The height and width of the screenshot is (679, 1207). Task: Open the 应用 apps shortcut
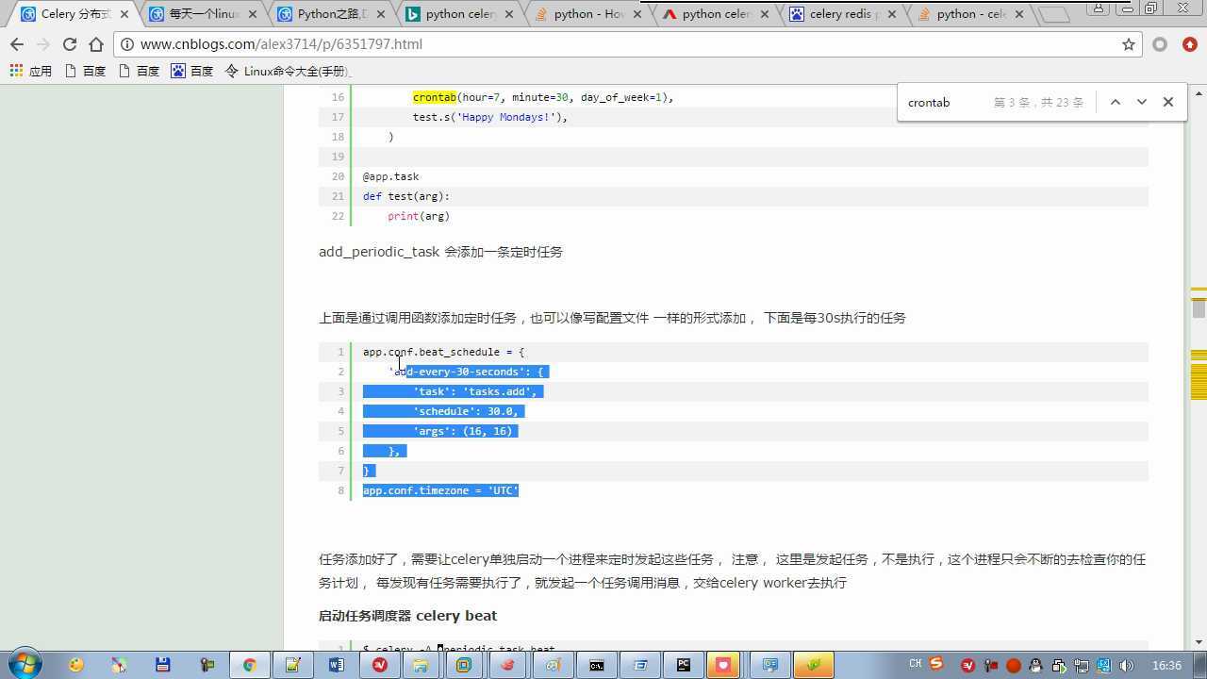point(30,71)
